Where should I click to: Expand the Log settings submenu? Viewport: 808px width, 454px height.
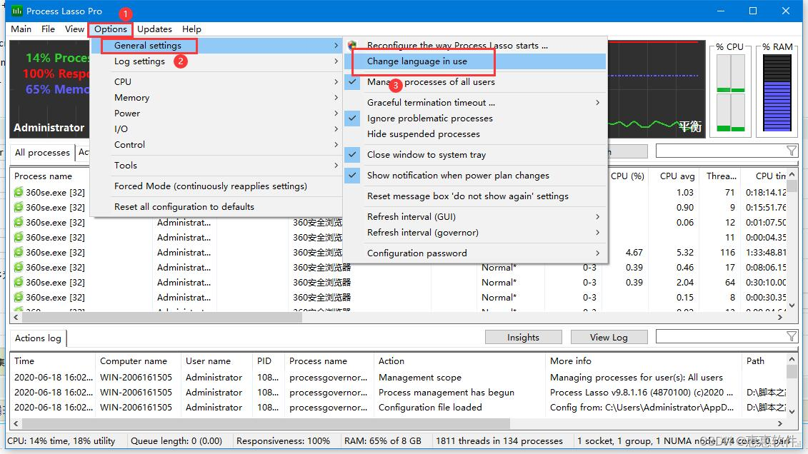click(x=216, y=61)
